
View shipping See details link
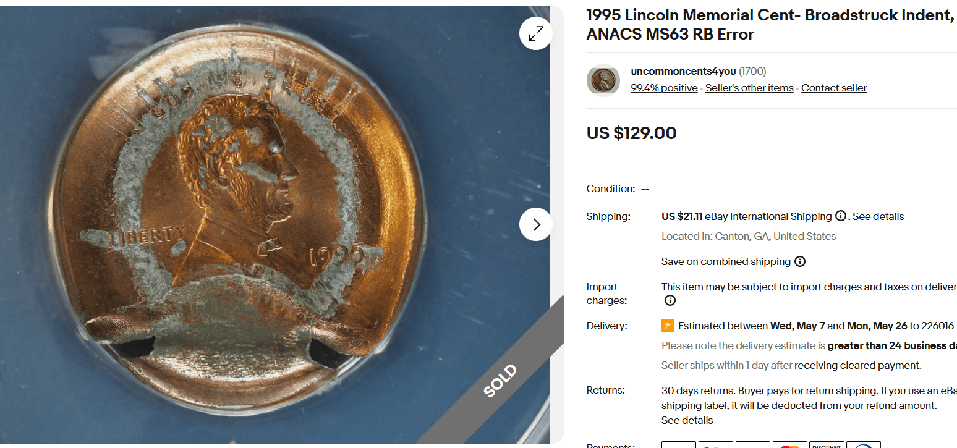click(878, 216)
